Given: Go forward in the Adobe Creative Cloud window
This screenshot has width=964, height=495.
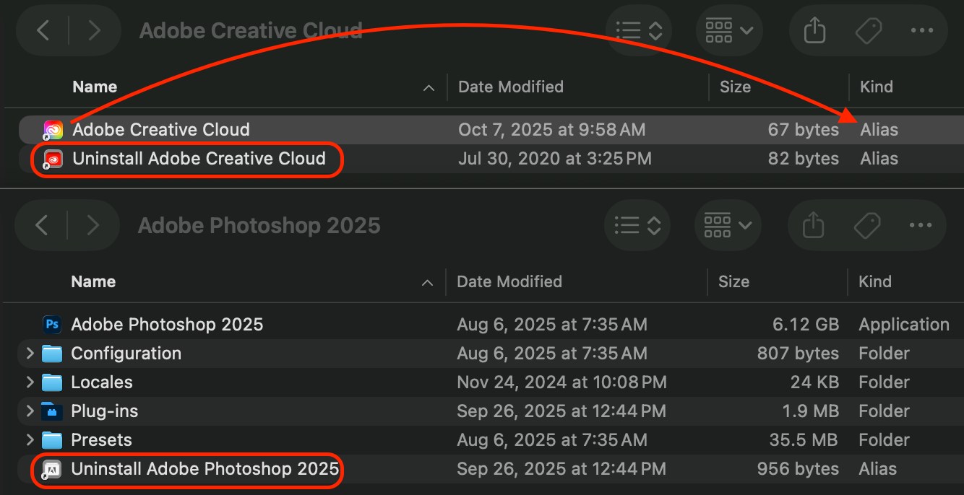Looking at the screenshot, I should pos(95,30).
